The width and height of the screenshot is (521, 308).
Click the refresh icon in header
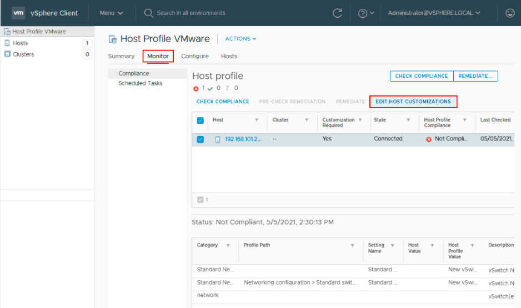[x=337, y=13]
